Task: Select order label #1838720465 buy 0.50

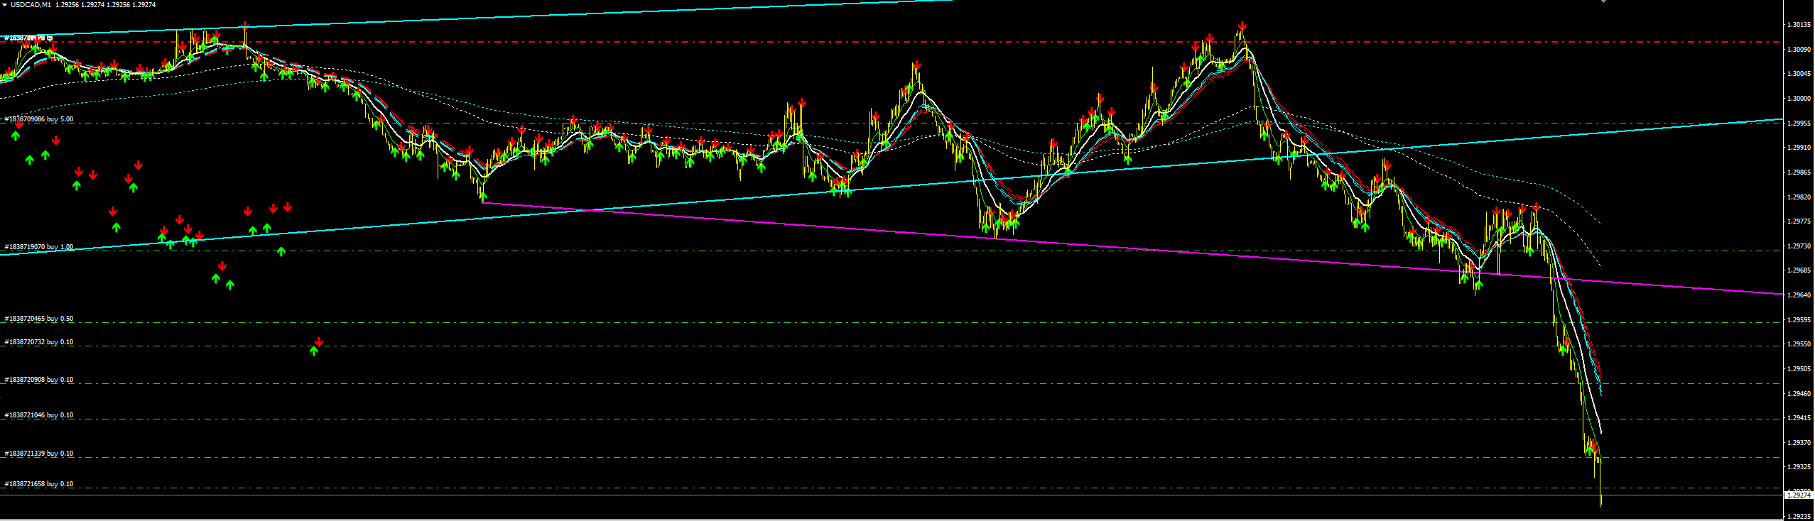Action: (x=39, y=319)
